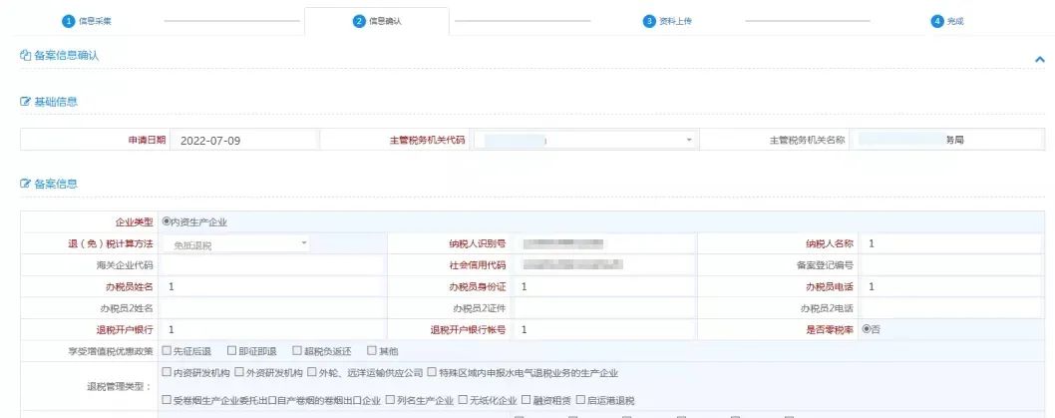1055x418 pixels.
Task: Click the 海关企业代码 input field
Action: [x=272, y=264]
